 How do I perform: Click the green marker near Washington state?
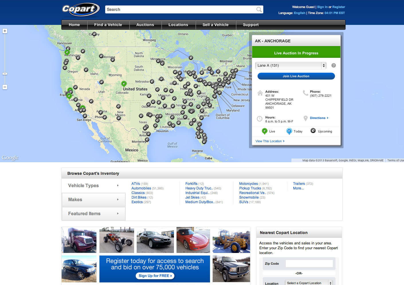[x=67, y=52]
